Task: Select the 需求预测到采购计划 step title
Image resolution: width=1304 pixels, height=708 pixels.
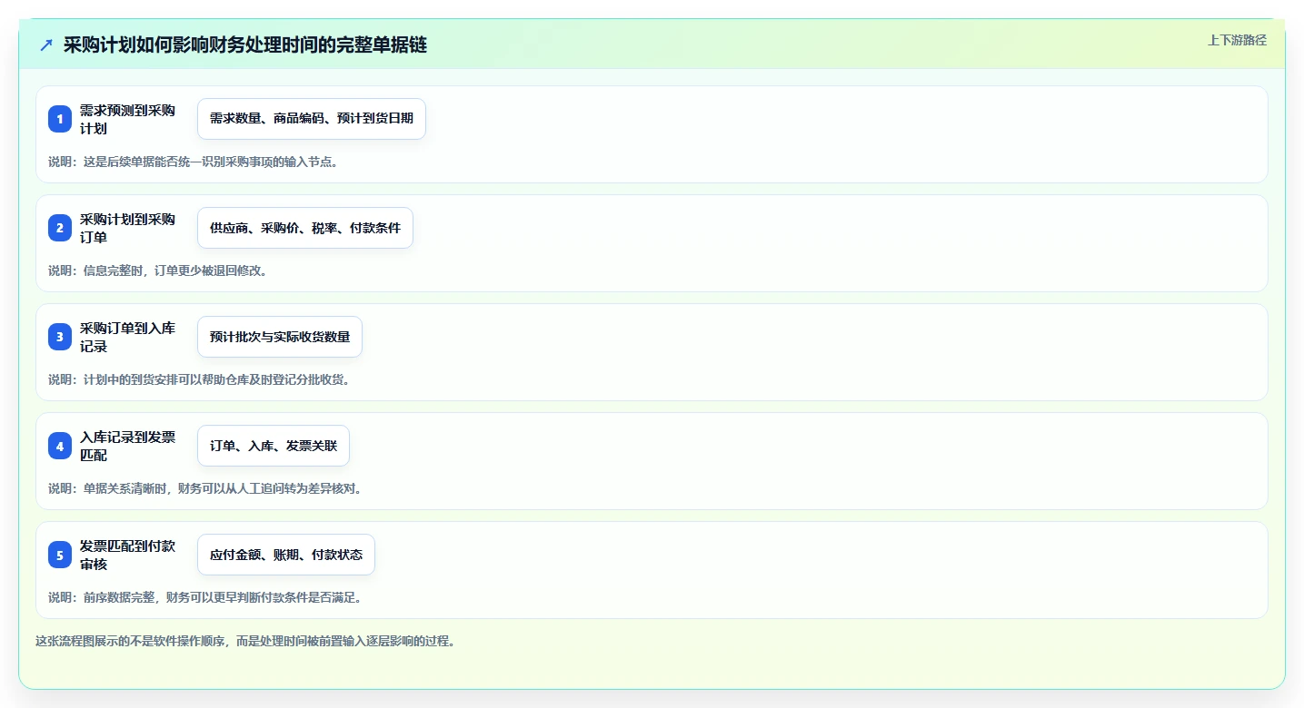Action: [128, 119]
